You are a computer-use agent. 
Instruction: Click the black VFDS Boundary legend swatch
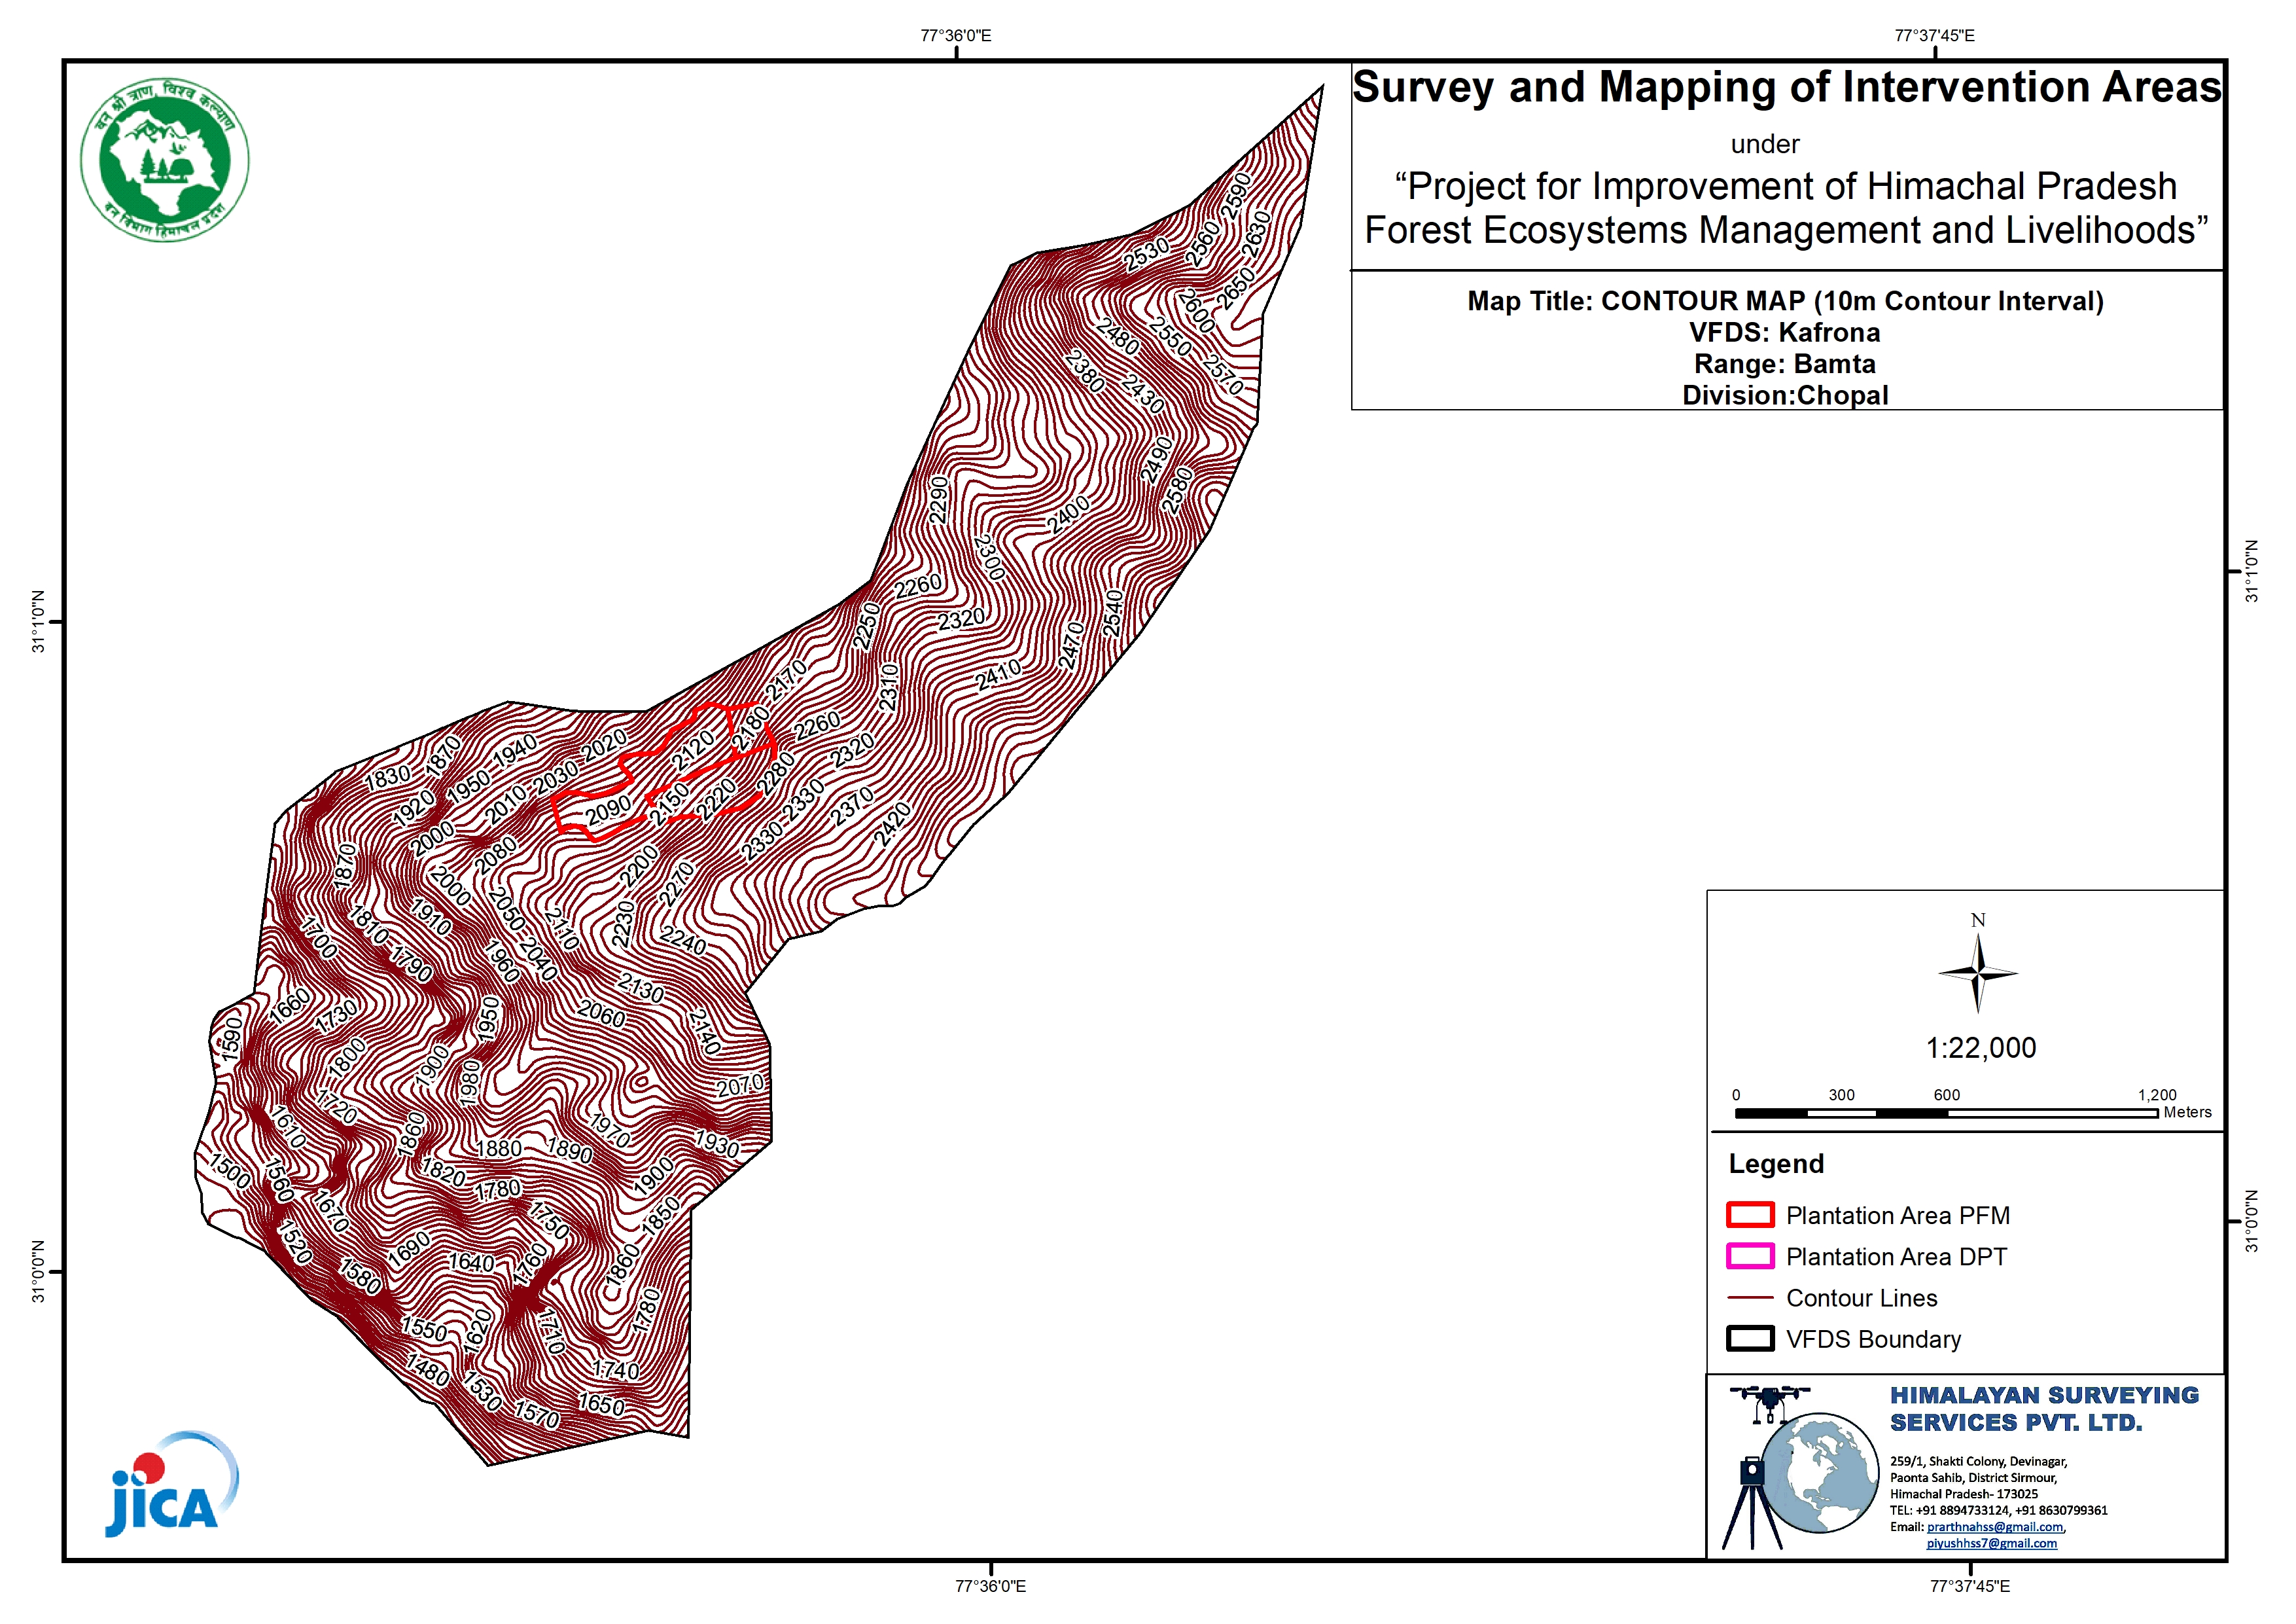(1750, 1339)
